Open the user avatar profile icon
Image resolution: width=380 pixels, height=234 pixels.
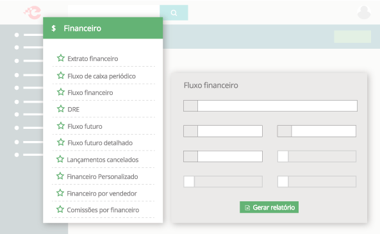(364, 12)
